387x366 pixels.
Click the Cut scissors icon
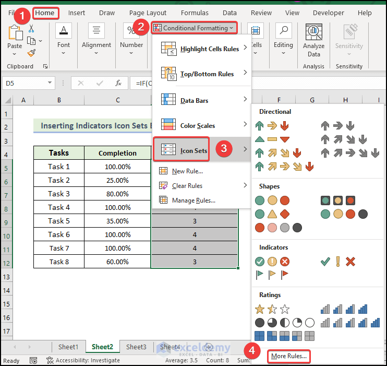coord(31,28)
